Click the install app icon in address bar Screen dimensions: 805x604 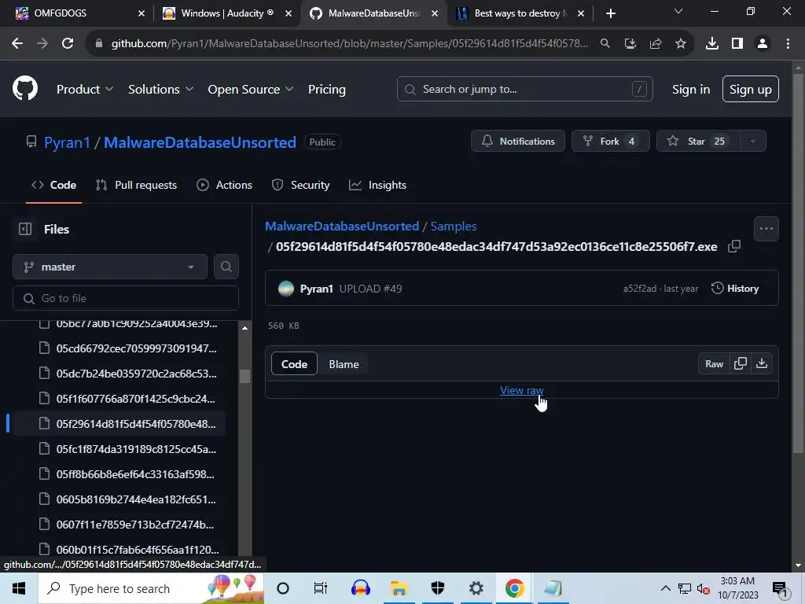tap(630, 44)
